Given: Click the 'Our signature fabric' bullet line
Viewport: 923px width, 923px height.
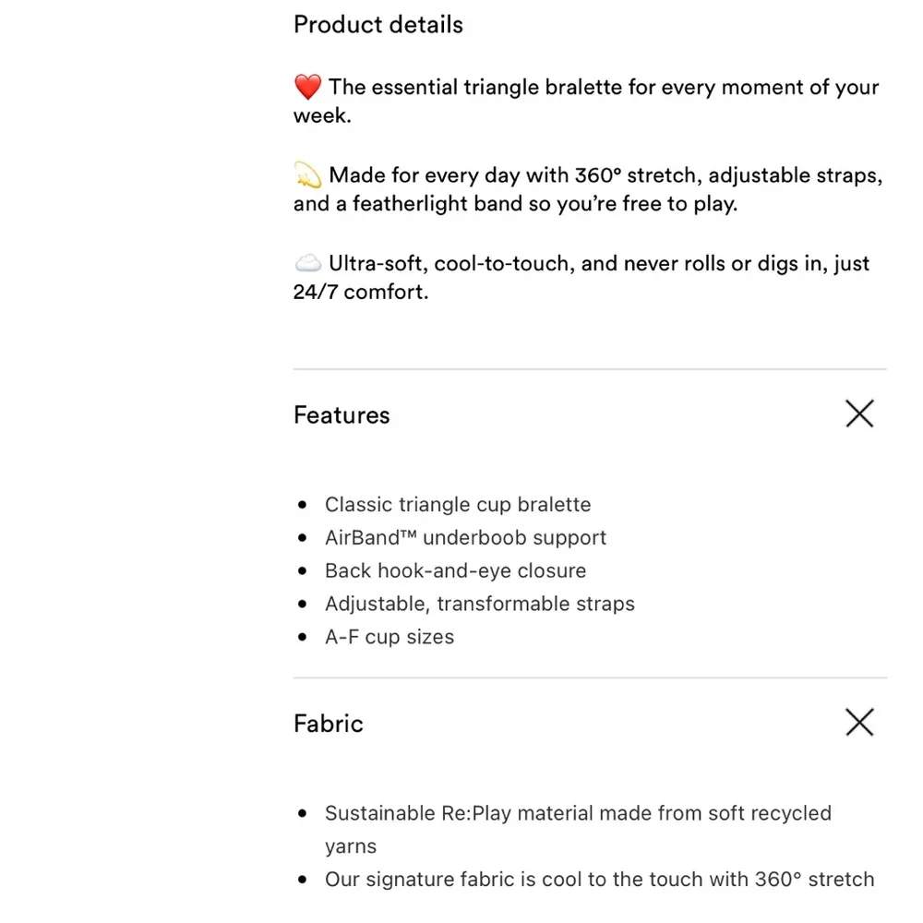Looking at the screenshot, I should 599,880.
